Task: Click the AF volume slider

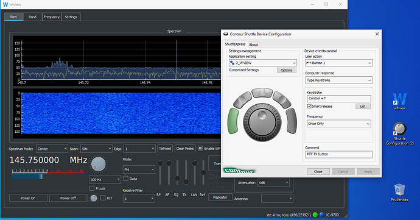Action: [169, 172]
